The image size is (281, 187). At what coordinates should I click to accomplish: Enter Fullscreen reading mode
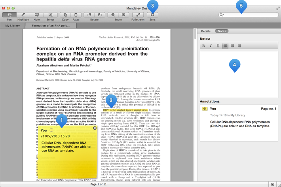click(x=138, y=15)
